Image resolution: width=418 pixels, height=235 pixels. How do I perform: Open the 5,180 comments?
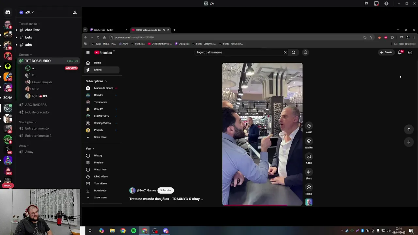309,156
